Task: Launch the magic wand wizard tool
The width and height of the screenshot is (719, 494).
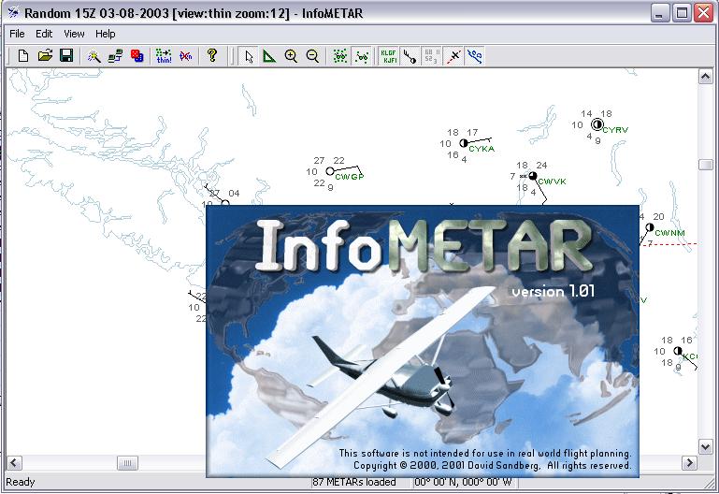Action: coord(94,56)
